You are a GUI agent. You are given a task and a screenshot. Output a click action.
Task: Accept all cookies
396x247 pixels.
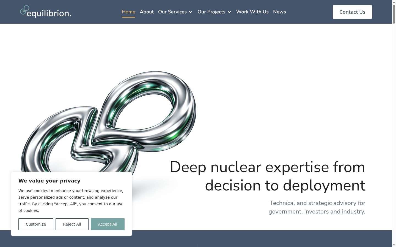pos(108,224)
